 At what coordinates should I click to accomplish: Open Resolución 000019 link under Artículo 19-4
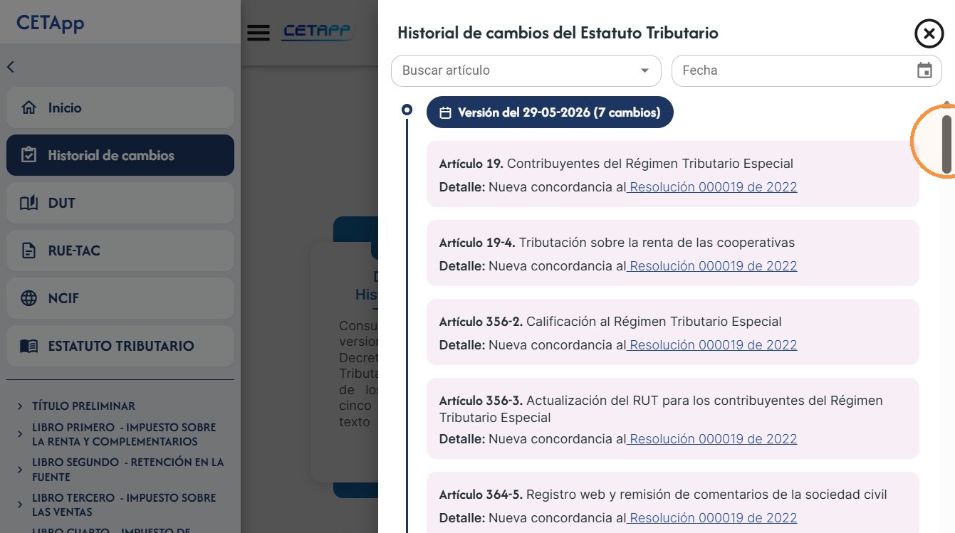713,266
